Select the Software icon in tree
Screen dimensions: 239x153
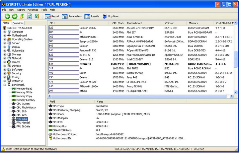9,70
